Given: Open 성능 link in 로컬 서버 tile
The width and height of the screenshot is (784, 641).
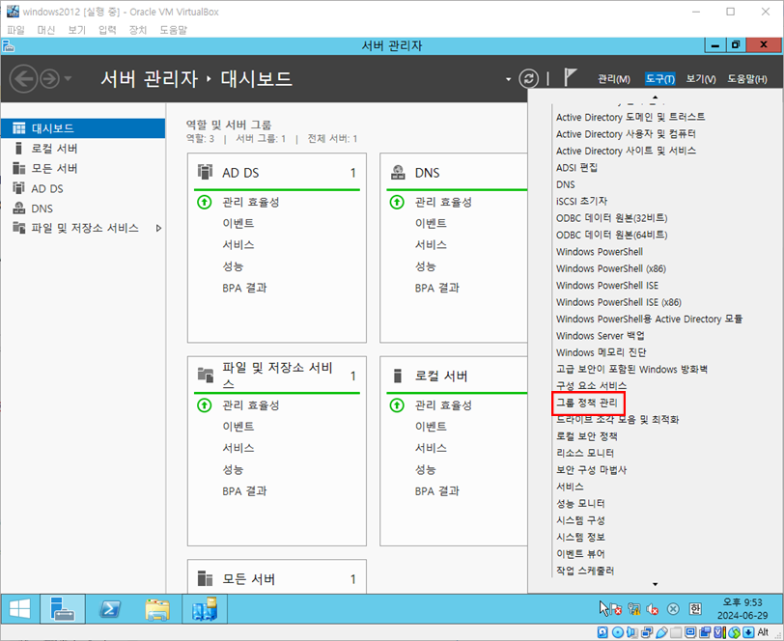Looking at the screenshot, I should pyautogui.click(x=426, y=469).
